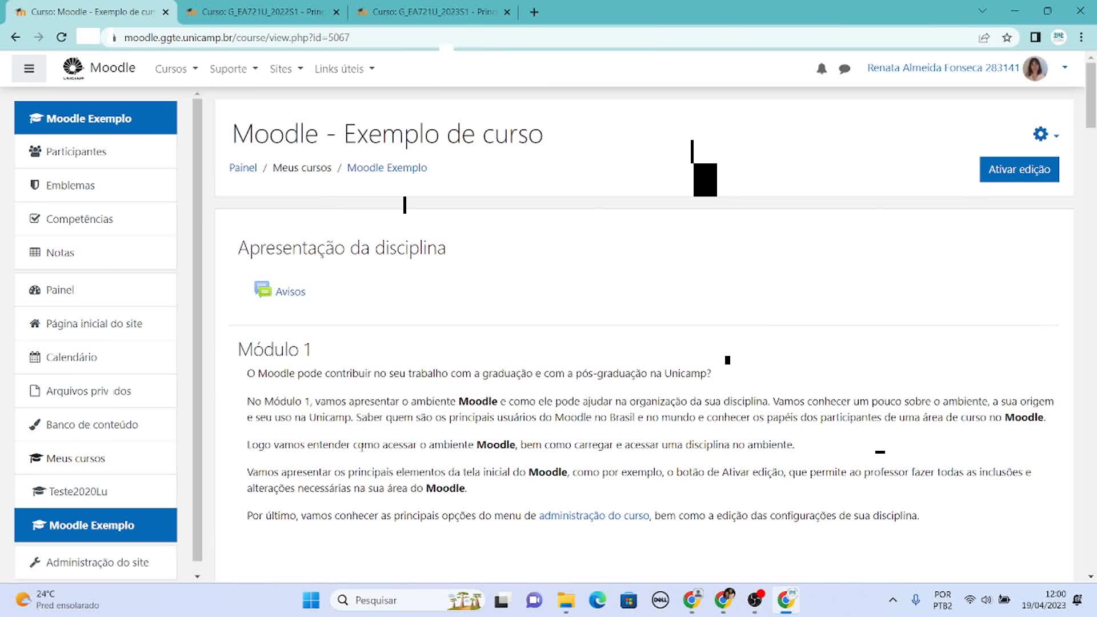The height and width of the screenshot is (617, 1097).
Task: Click the browser back arrow
Action: [15, 37]
